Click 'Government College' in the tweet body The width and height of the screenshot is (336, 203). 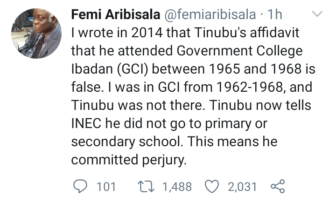tap(239, 51)
